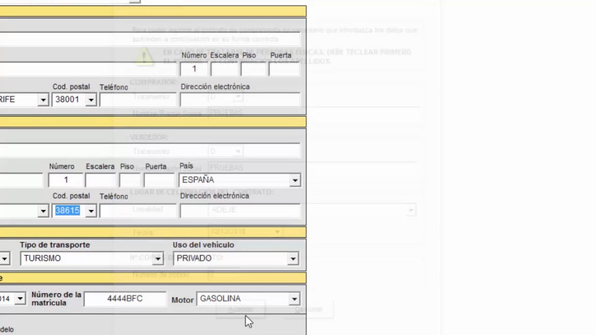Click Dirección electrónica field beside postal code 38615
The width and height of the screenshot is (596, 335).
[240, 211]
